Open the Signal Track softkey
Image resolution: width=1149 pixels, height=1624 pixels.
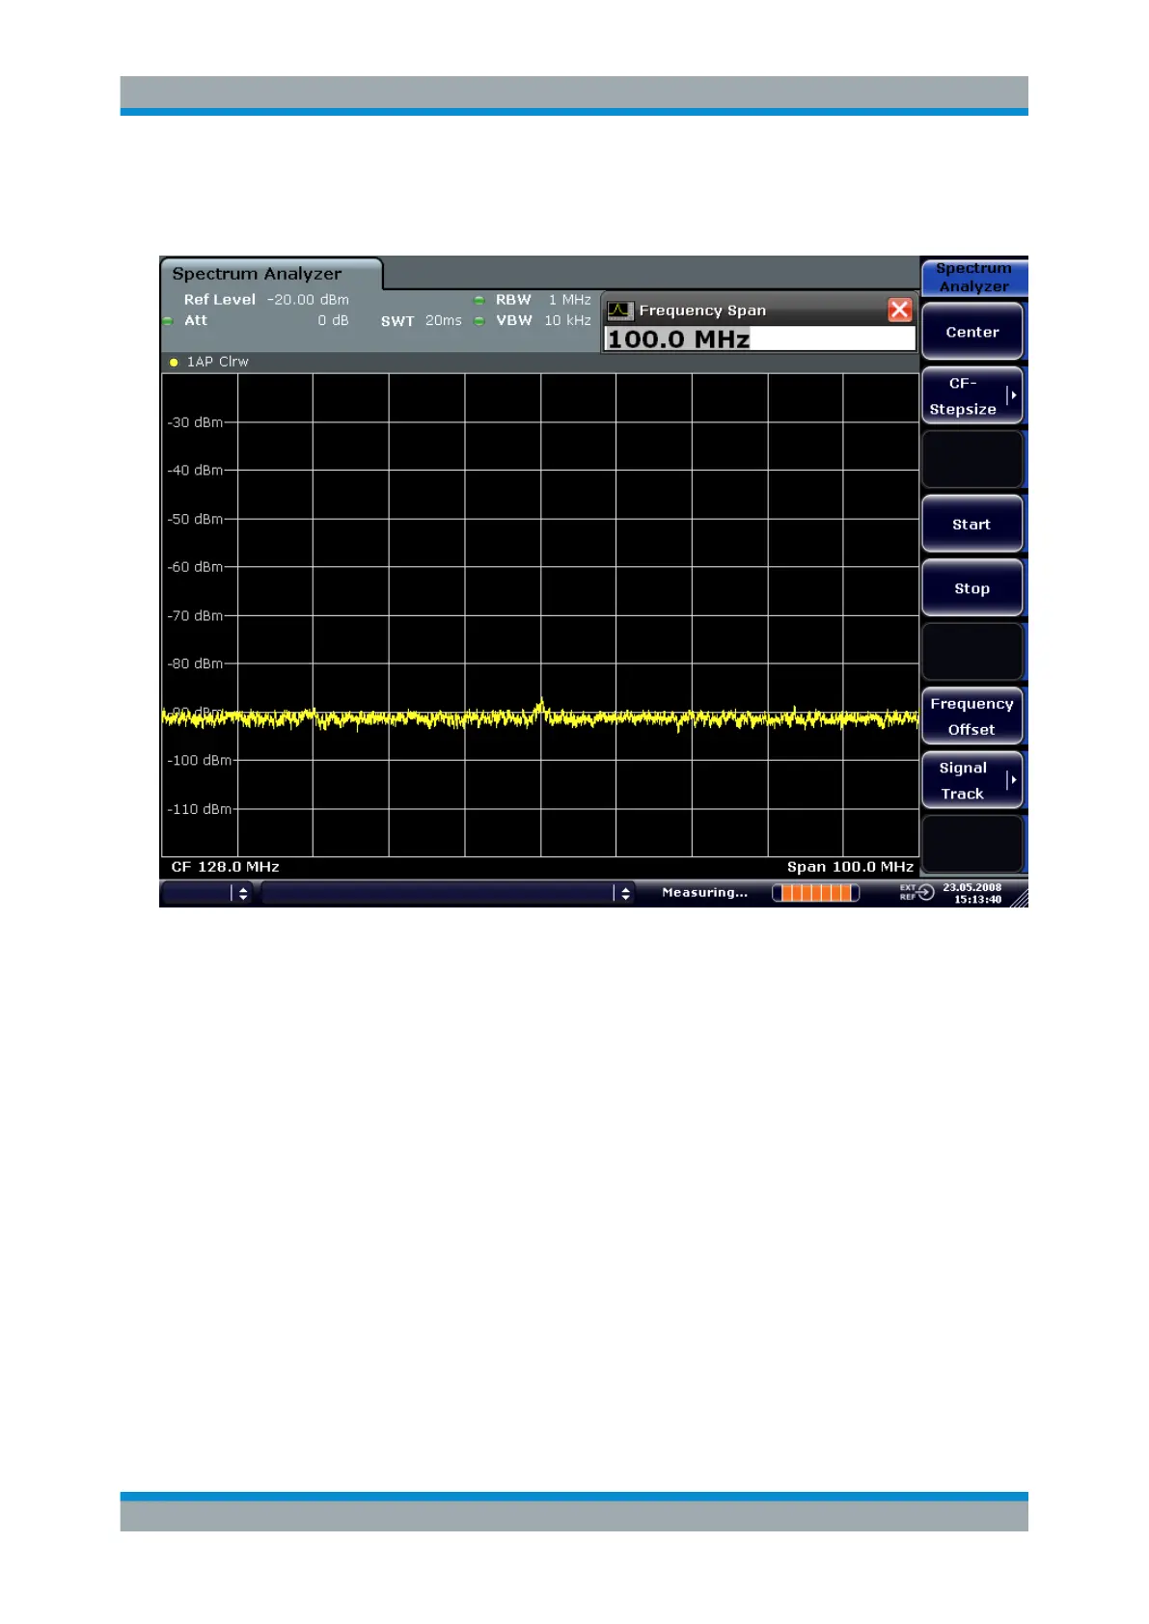tap(971, 780)
